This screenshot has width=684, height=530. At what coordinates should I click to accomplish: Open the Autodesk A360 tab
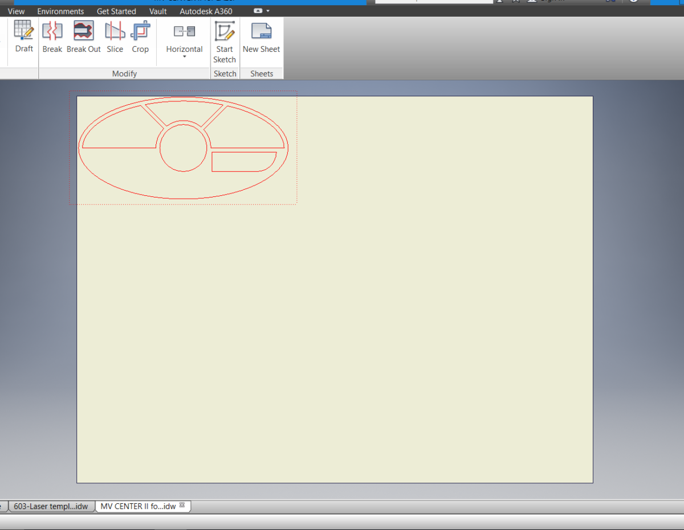205,11
